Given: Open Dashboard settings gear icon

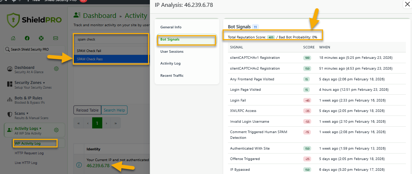Looking at the screenshot, I should coord(56,69).
